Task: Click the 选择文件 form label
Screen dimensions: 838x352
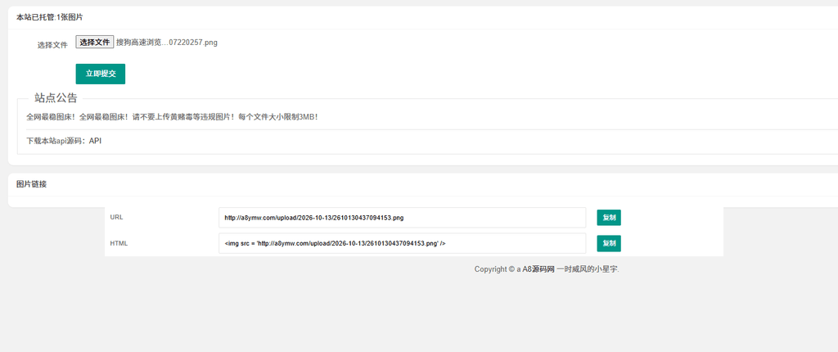Action: point(52,46)
